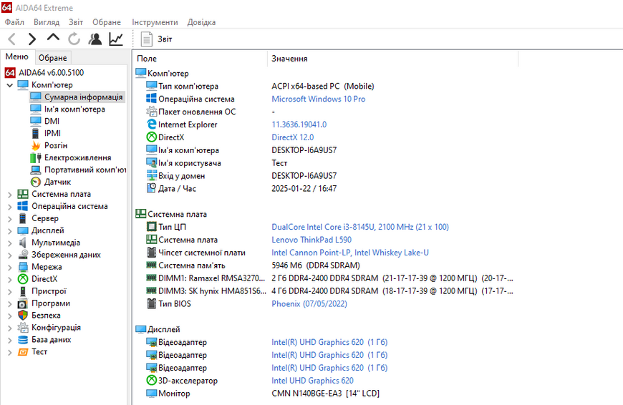Expand the Збереження даних tree node
623x405 pixels.
pyautogui.click(x=10, y=255)
